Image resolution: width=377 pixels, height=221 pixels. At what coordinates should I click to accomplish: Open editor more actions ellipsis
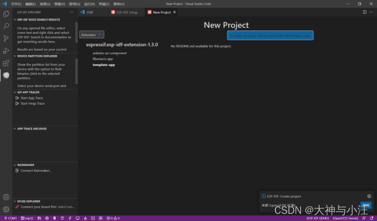point(371,12)
